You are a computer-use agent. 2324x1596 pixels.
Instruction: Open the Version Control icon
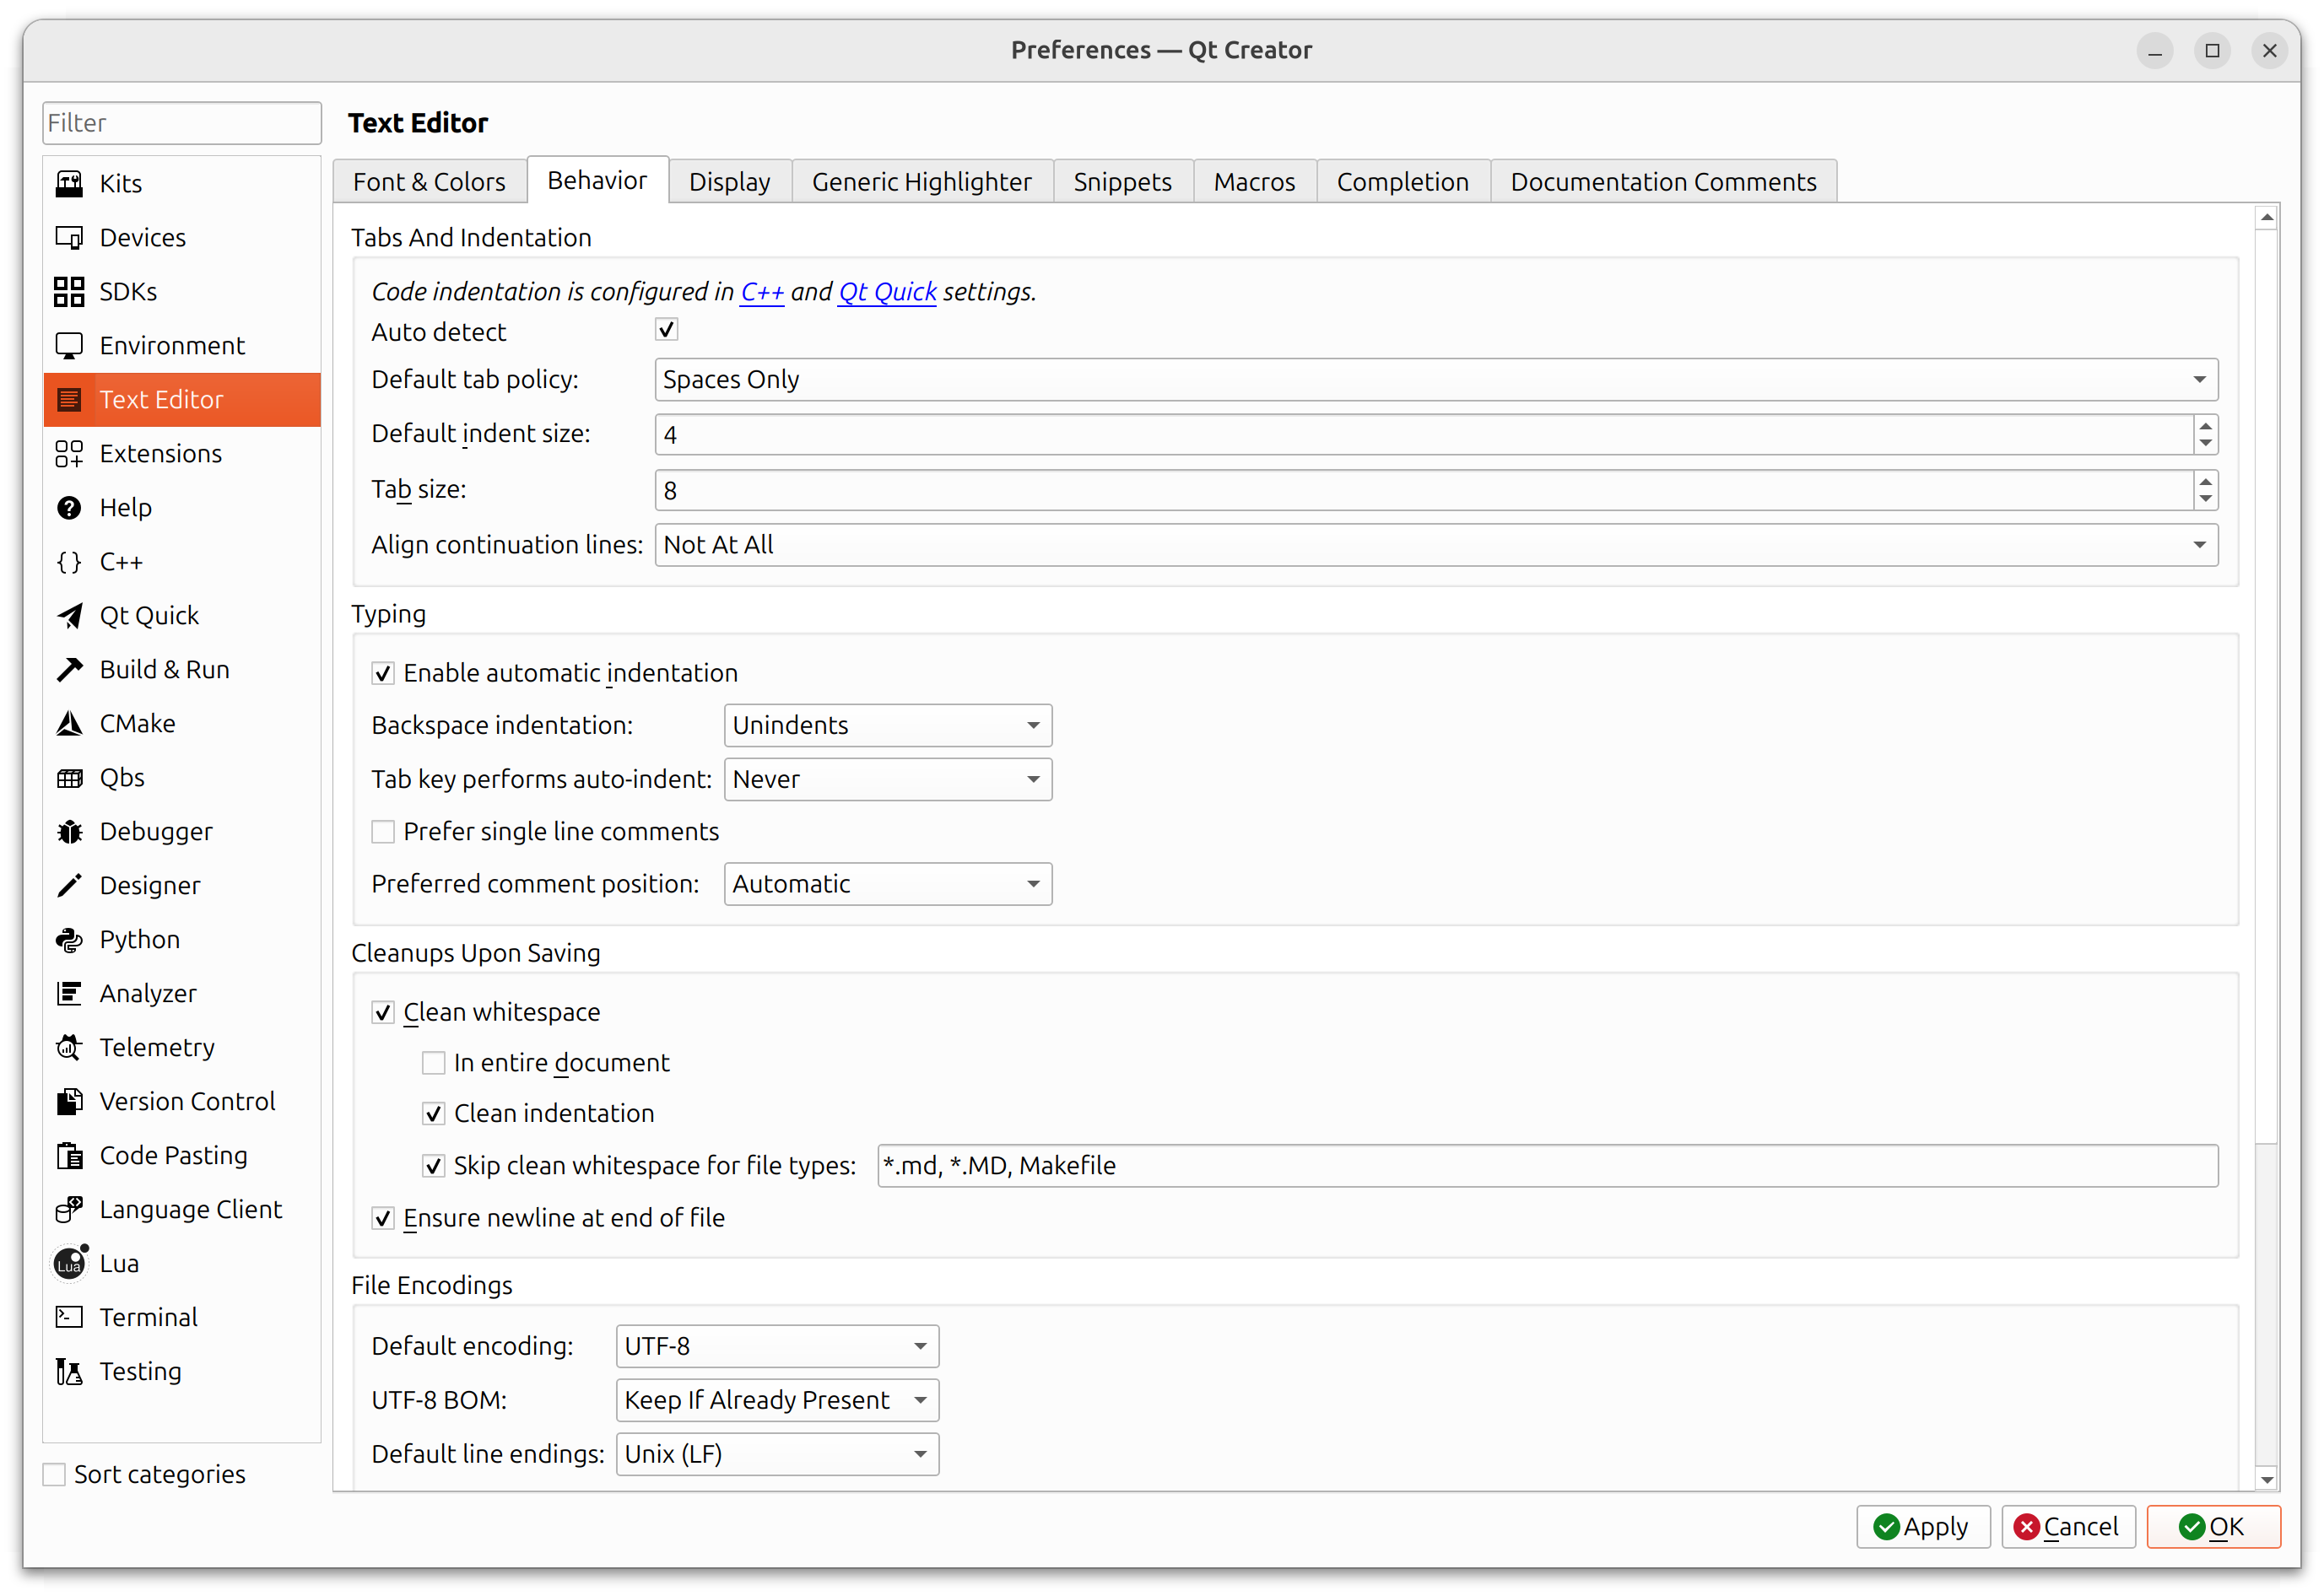click(69, 1102)
